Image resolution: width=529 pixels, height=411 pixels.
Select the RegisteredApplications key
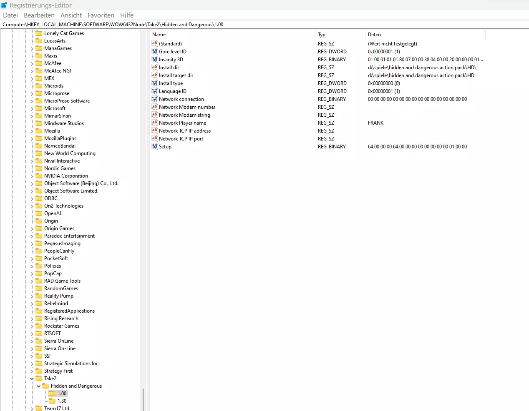(x=69, y=311)
